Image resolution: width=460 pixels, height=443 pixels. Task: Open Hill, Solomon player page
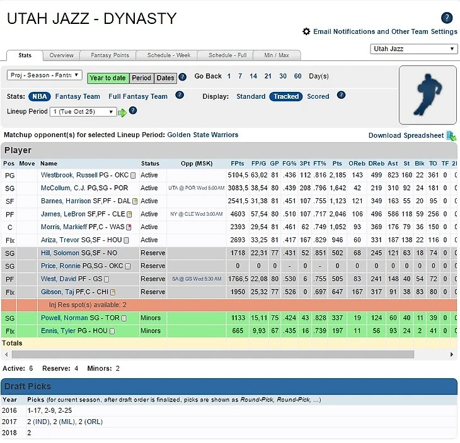(60, 253)
